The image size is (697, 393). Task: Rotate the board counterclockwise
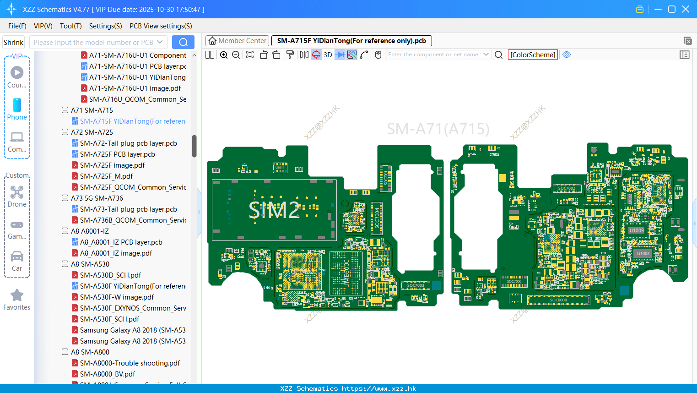(x=264, y=55)
